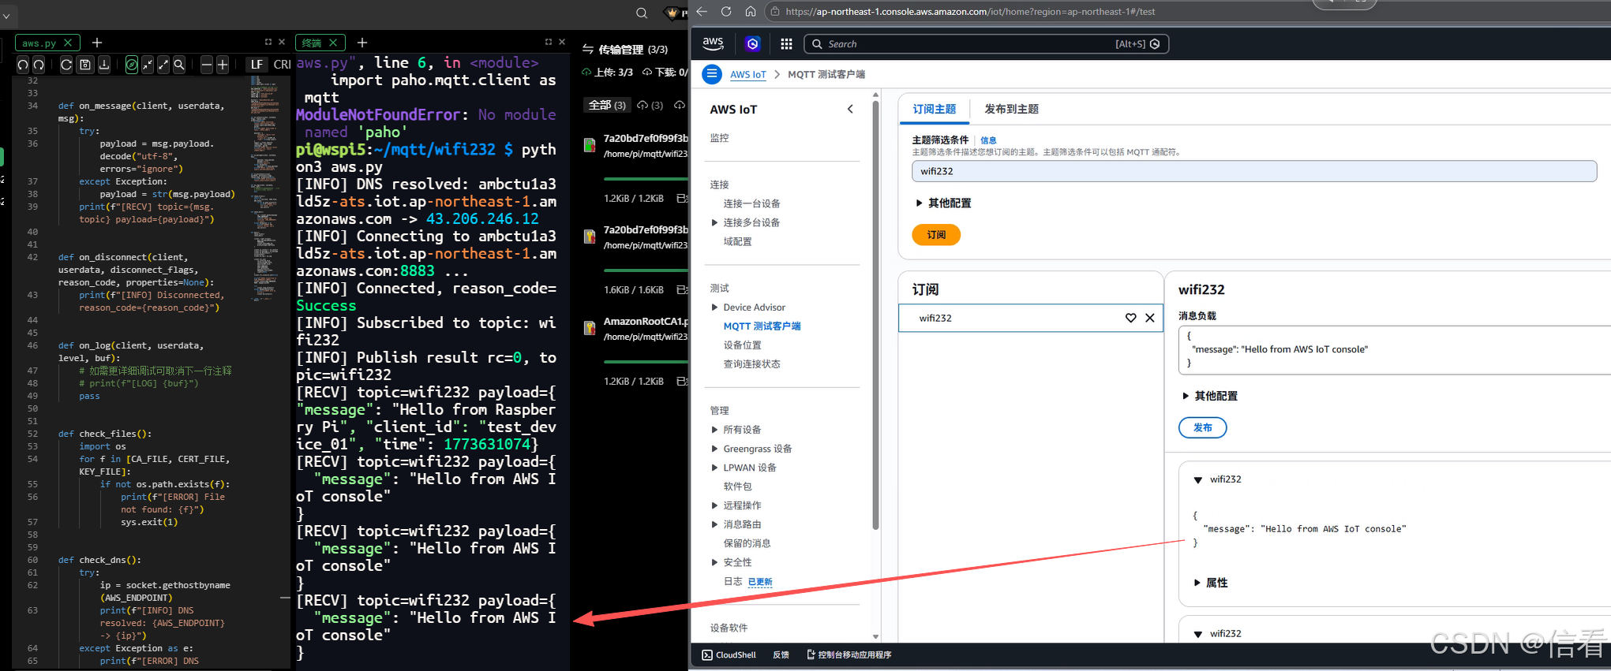The width and height of the screenshot is (1611, 671).
Task: Click the search magnifier in the top bar
Action: tap(642, 13)
